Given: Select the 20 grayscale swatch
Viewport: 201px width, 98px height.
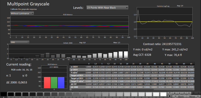Looking at the screenshot, I should [x=47, y=94].
